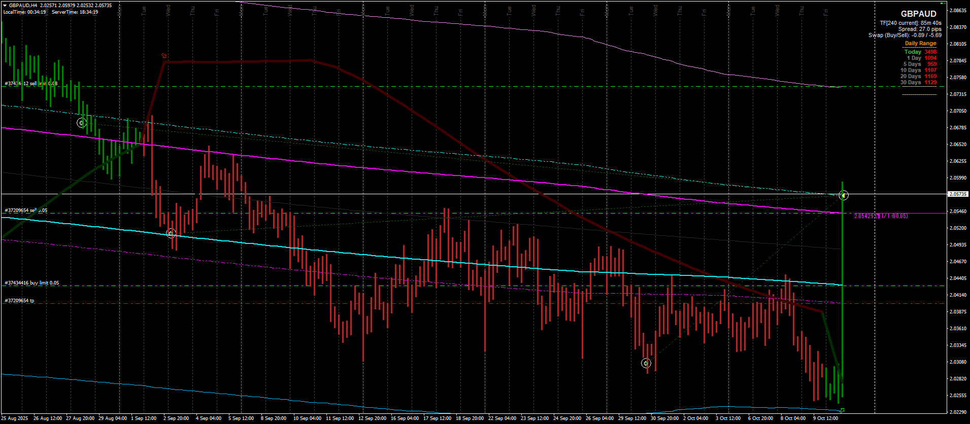Select the circled yellow arrow at current price
Image resolution: width=970 pixels, height=424 pixels.
(844, 195)
